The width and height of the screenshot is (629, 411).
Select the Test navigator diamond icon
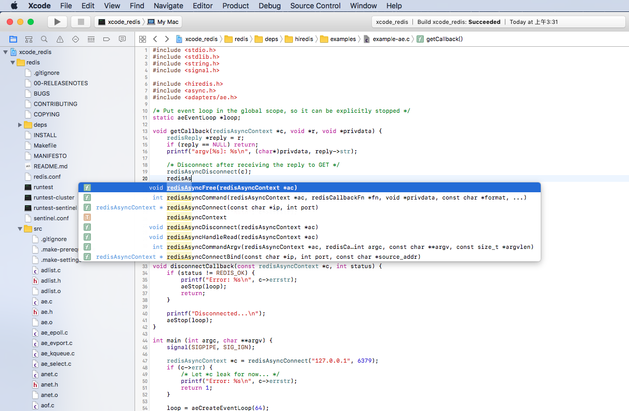tap(76, 38)
